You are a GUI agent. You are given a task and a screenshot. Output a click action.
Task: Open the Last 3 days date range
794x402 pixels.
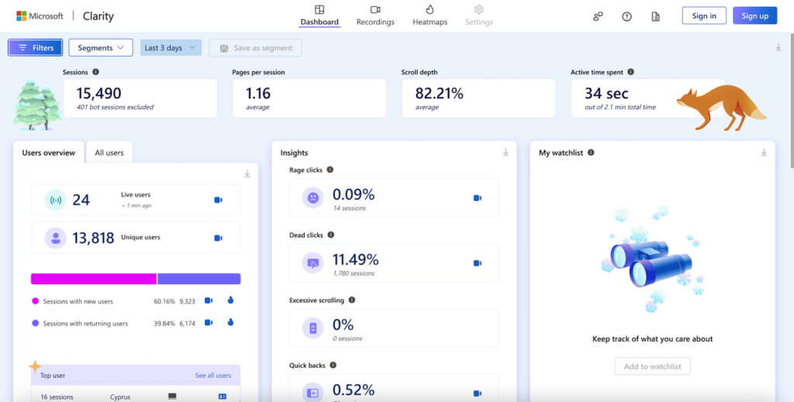[x=171, y=48]
